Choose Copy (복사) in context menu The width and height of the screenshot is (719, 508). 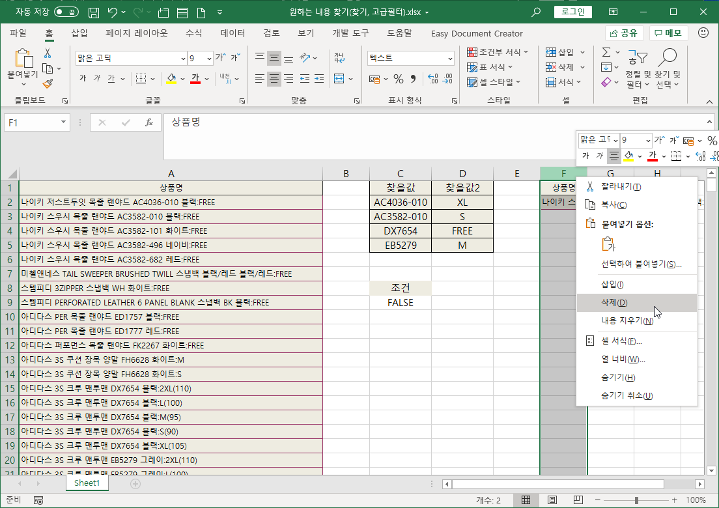pyautogui.click(x=636, y=205)
